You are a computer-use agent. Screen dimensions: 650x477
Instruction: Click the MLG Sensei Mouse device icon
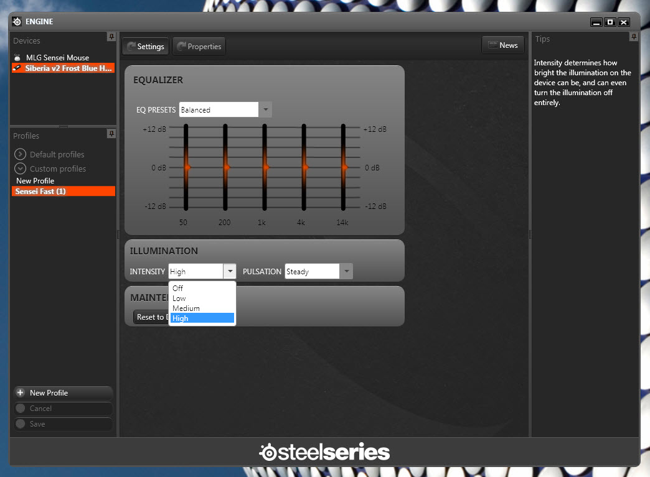17,58
